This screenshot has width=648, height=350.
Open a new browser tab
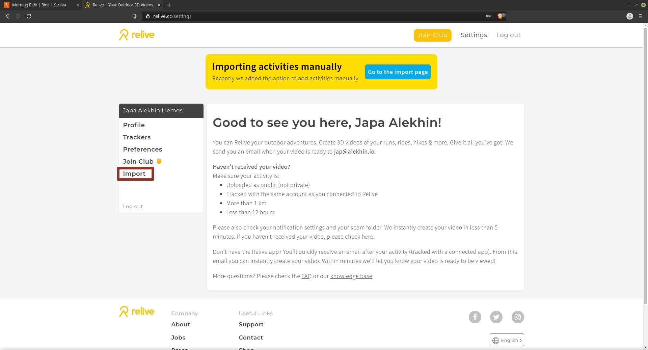pos(169,5)
